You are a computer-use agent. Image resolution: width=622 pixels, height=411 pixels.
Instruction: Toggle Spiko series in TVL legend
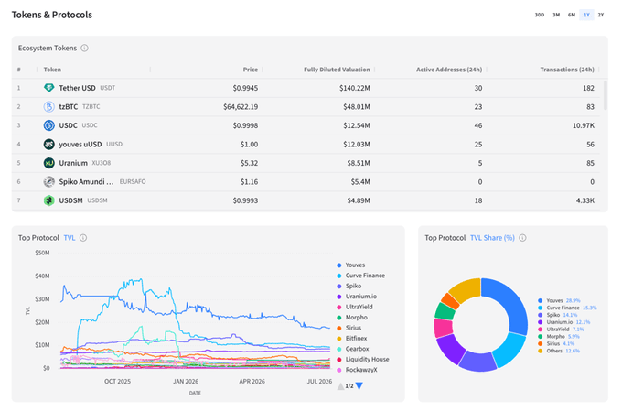click(x=349, y=286)
